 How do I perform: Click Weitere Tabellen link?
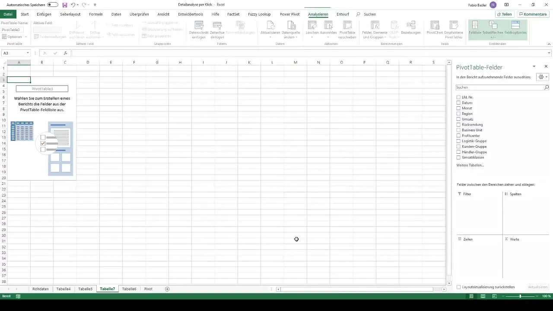(470, 165)
